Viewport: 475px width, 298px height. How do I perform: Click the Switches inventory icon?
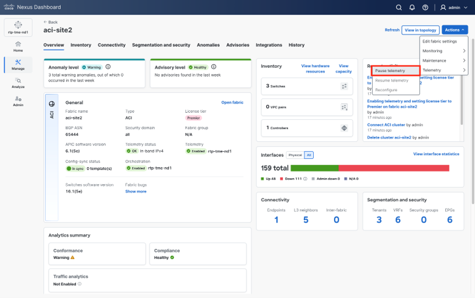pyautogui.click(x=344, y=86)
